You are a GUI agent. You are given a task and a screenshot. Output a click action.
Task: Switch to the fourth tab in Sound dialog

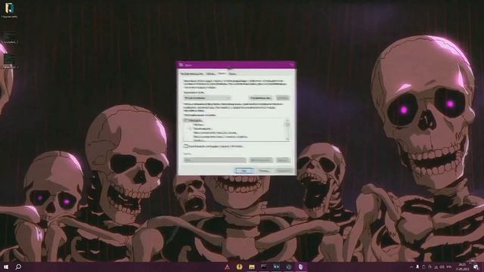232,74
